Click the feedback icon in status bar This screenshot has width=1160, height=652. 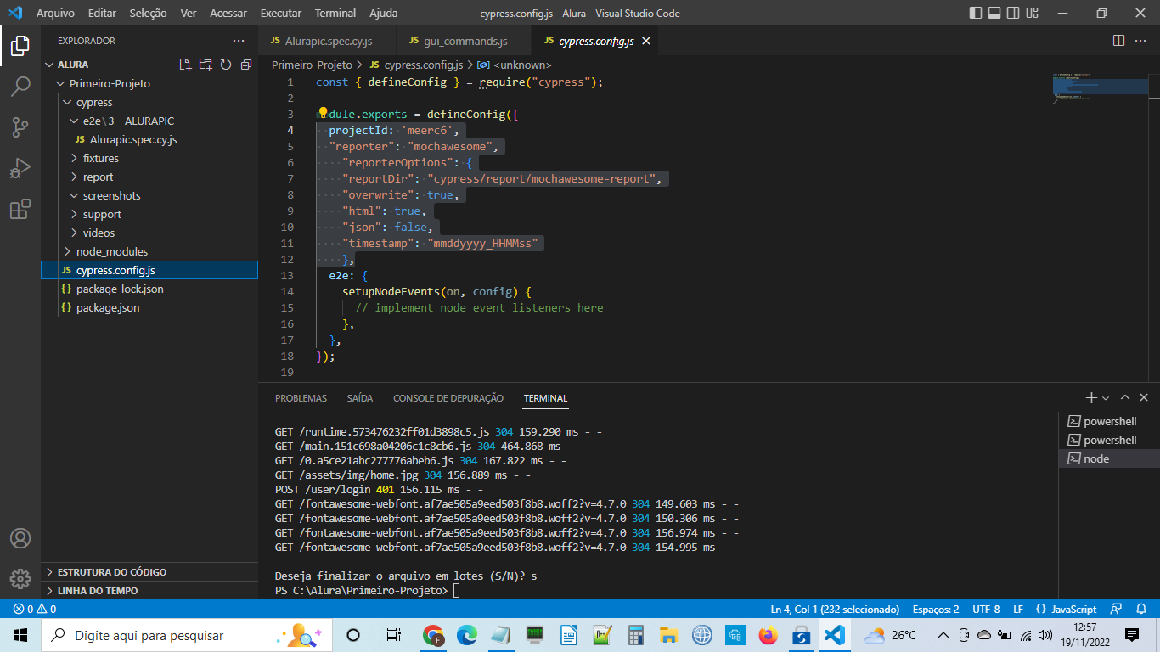pos(1117,609)
